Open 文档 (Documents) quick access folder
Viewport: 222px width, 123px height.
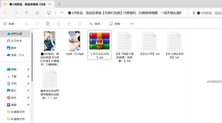point(12,83)
